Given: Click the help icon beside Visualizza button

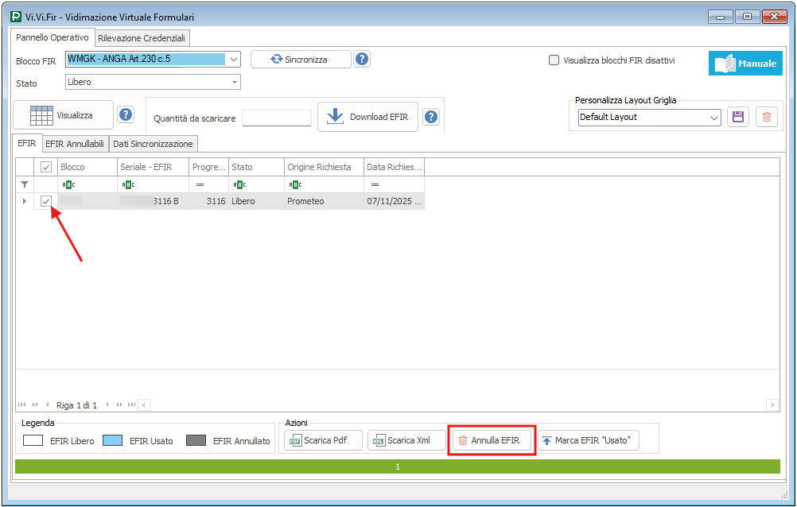Looking at the screenshot, I should (x=126, y=115).
